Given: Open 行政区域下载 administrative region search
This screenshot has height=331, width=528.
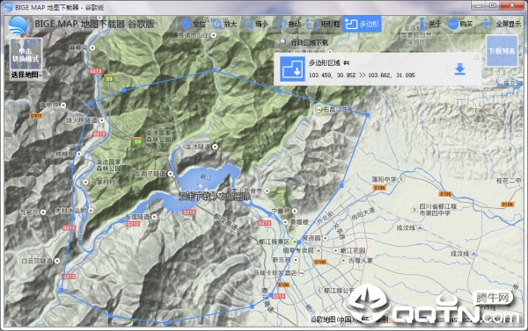Looking at the screenshot, I should tap(304, 42).
